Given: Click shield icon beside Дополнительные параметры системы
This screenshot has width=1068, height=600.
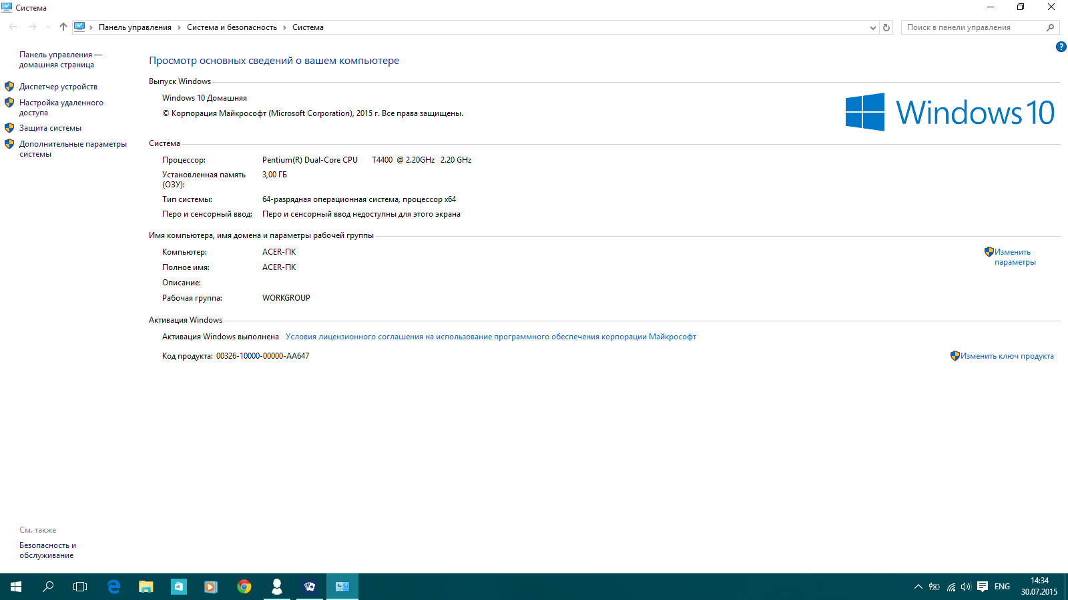Looking at the screenshot, I should coord(9,144).
